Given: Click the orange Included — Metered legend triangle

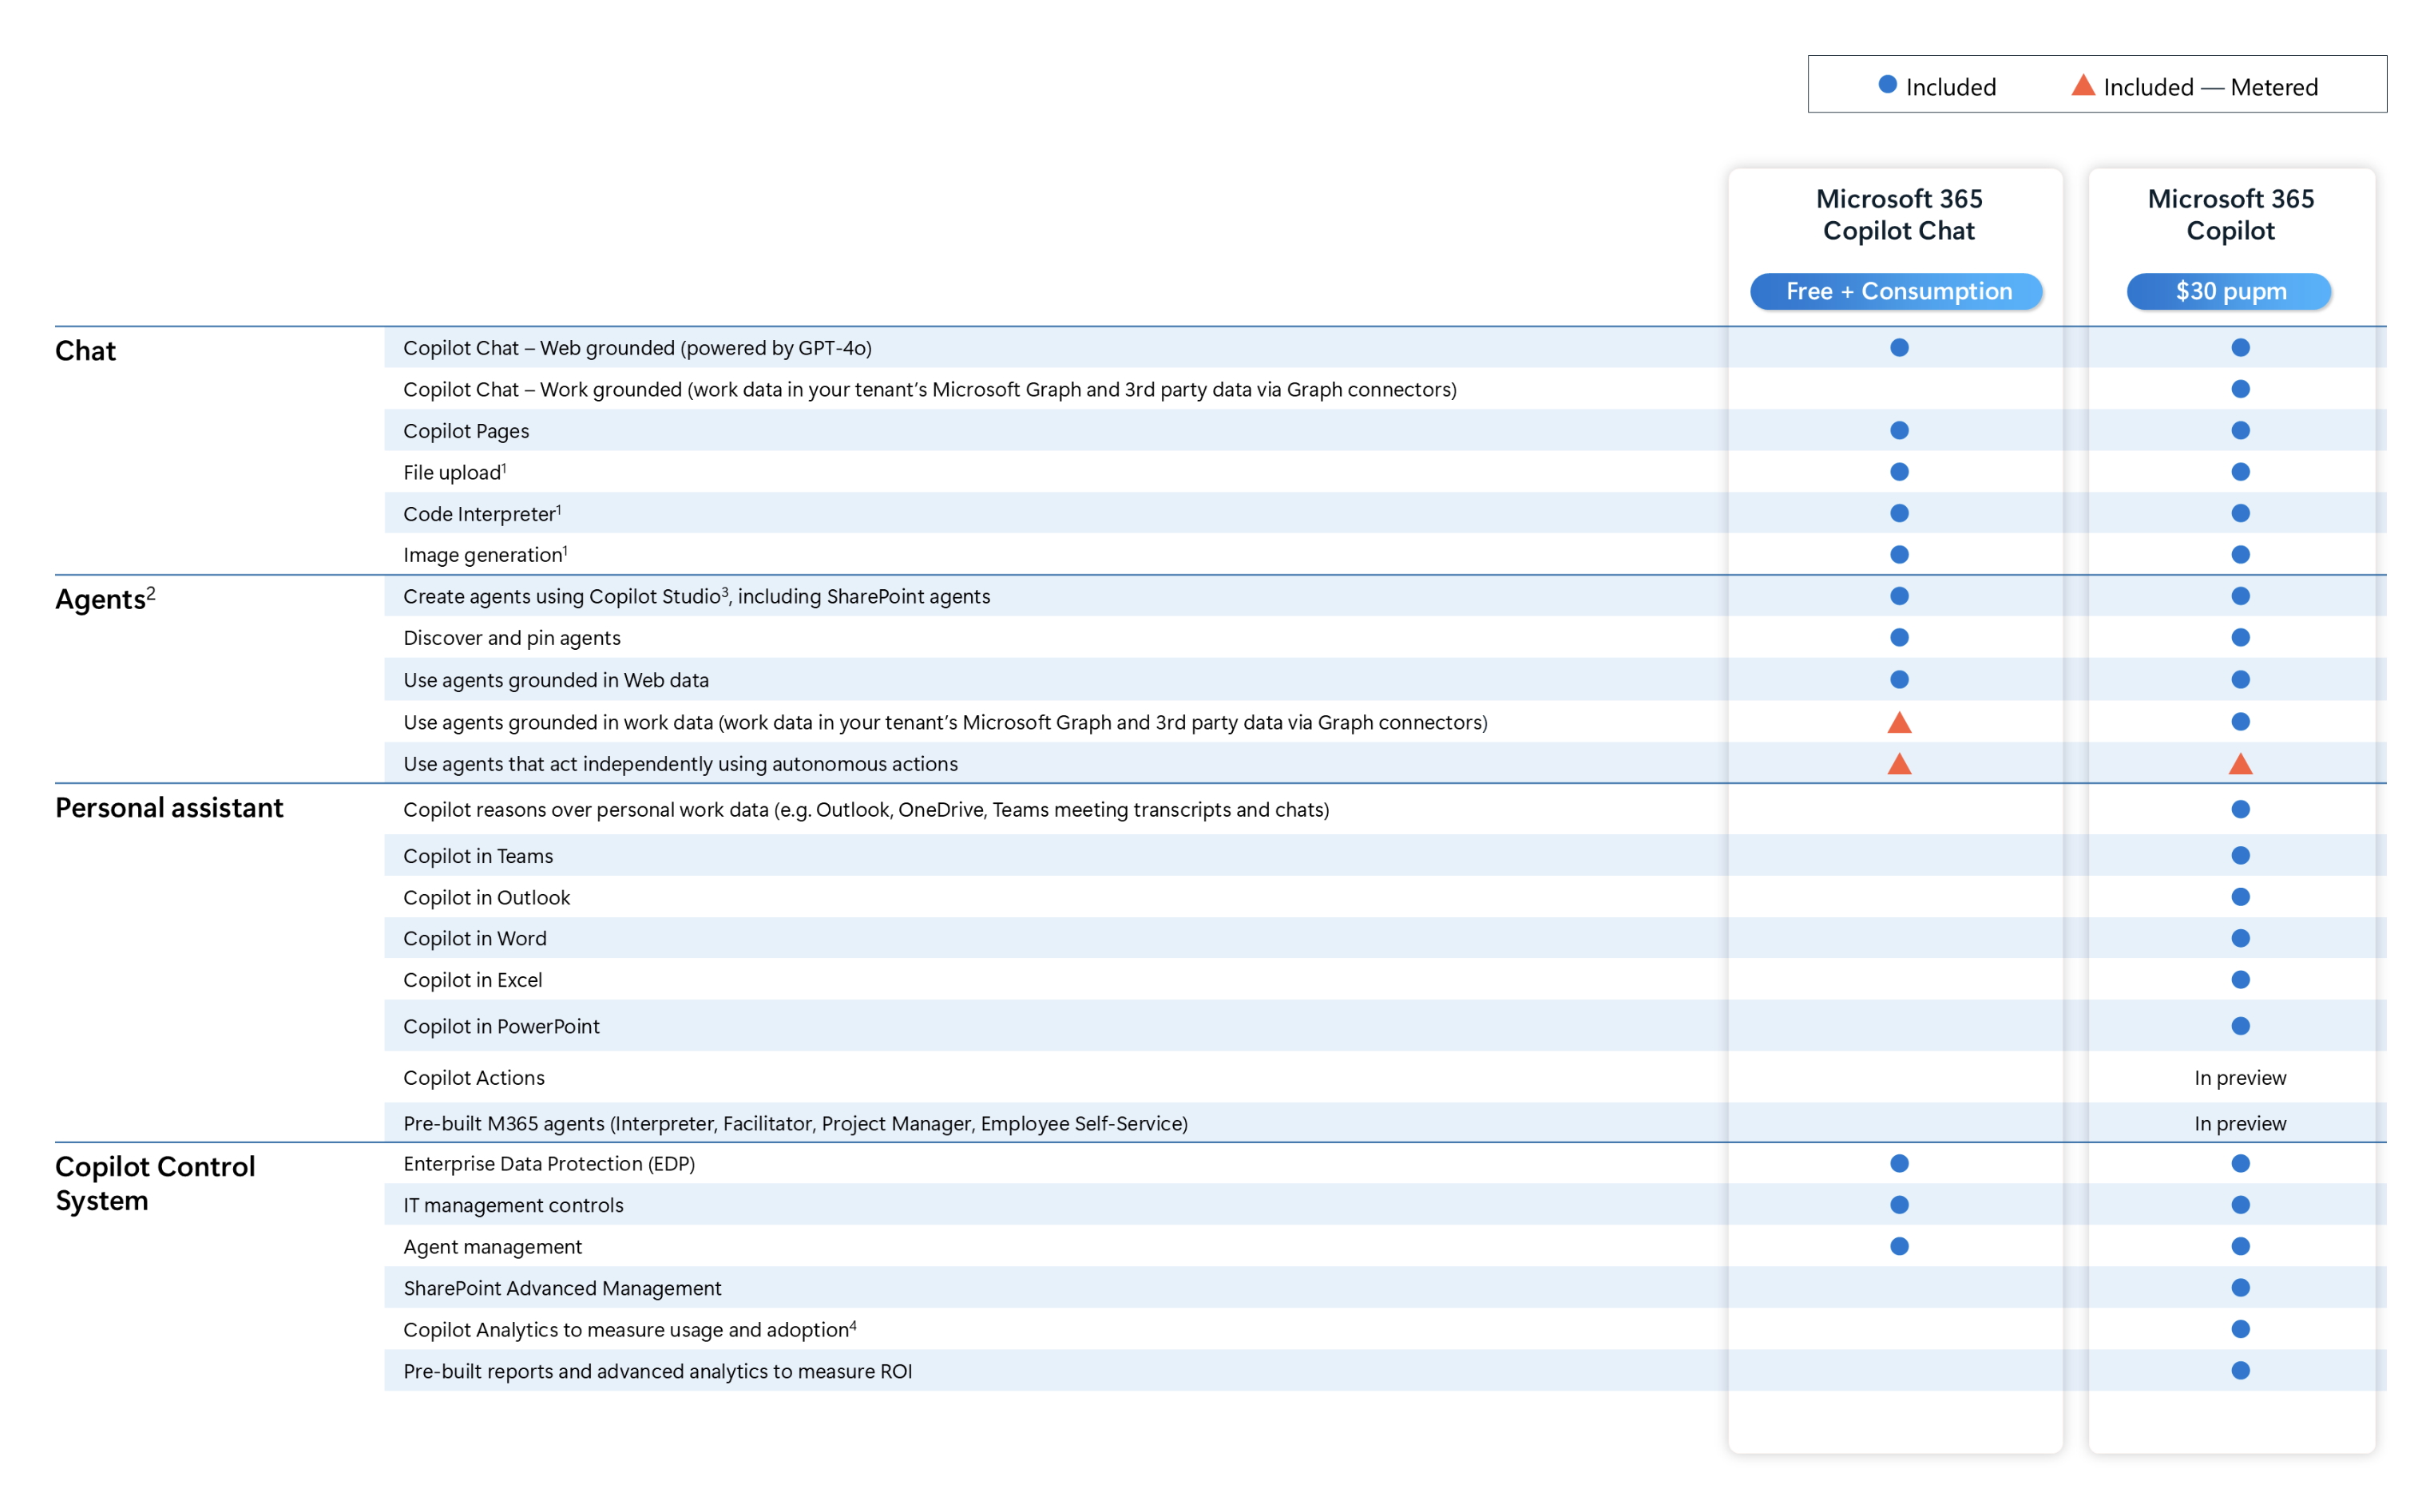Looking at the screenshot, I should point(2082,85).
